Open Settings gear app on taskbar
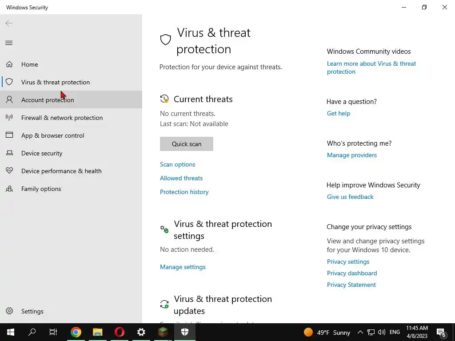The height and width of the screenshot is (341, 455). tap(141, 332)
